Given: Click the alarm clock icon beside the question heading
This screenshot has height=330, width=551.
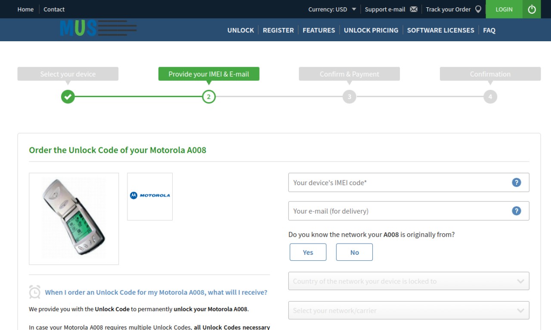Looking at the screenshot, I should (35, 292).
